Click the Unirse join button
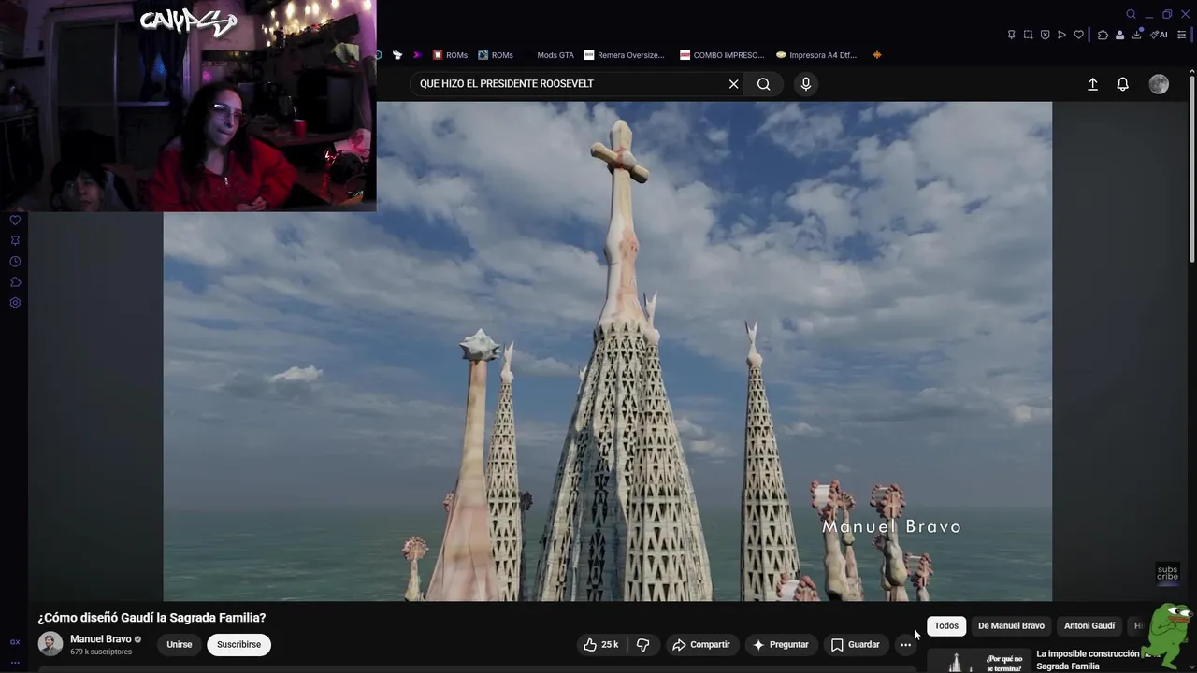 (x=179, y=645)
